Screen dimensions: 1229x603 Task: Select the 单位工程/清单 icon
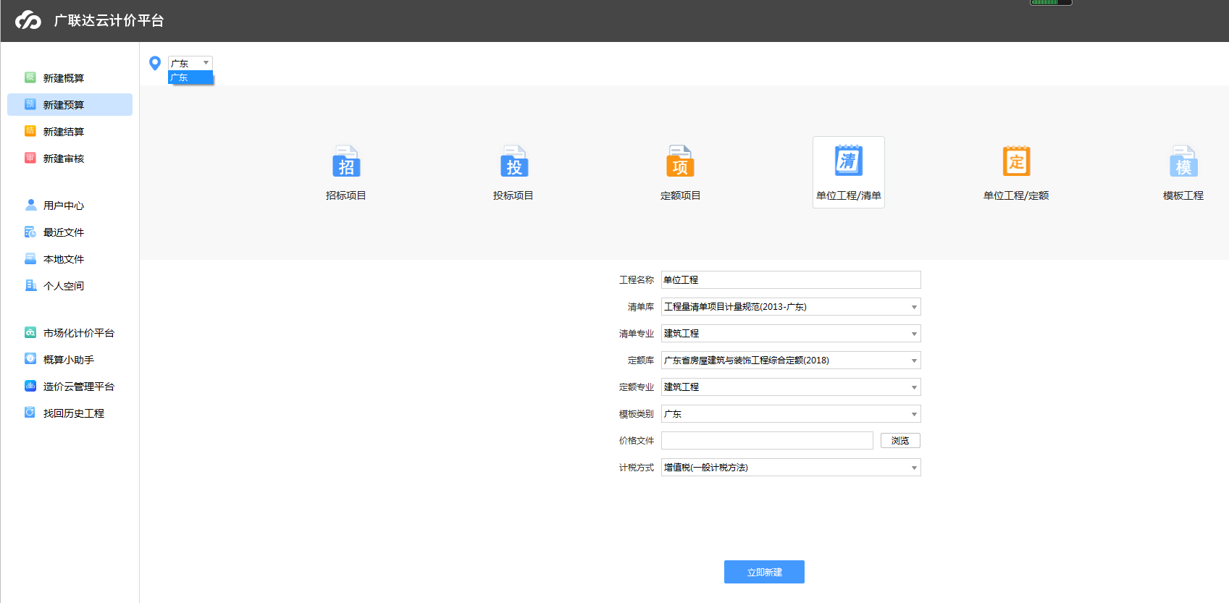(849, 161)
